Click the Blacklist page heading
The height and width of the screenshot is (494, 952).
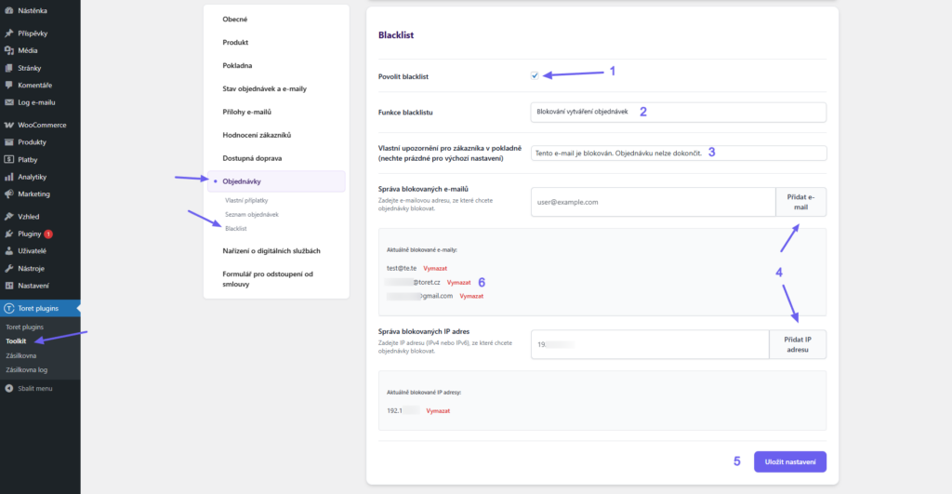(x=396, y=35)
